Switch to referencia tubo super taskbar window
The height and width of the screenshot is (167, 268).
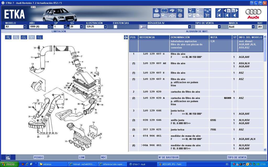(x=112, y=164)
